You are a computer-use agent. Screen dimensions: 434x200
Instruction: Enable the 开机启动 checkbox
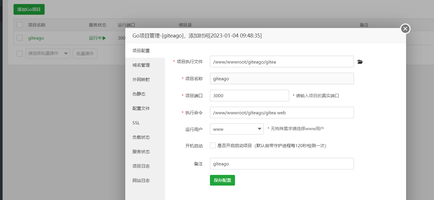coord(213,145)
